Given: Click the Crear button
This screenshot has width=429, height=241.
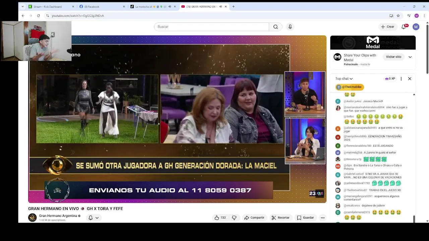Looking at the screenshot, I should [x=387, y=27].
